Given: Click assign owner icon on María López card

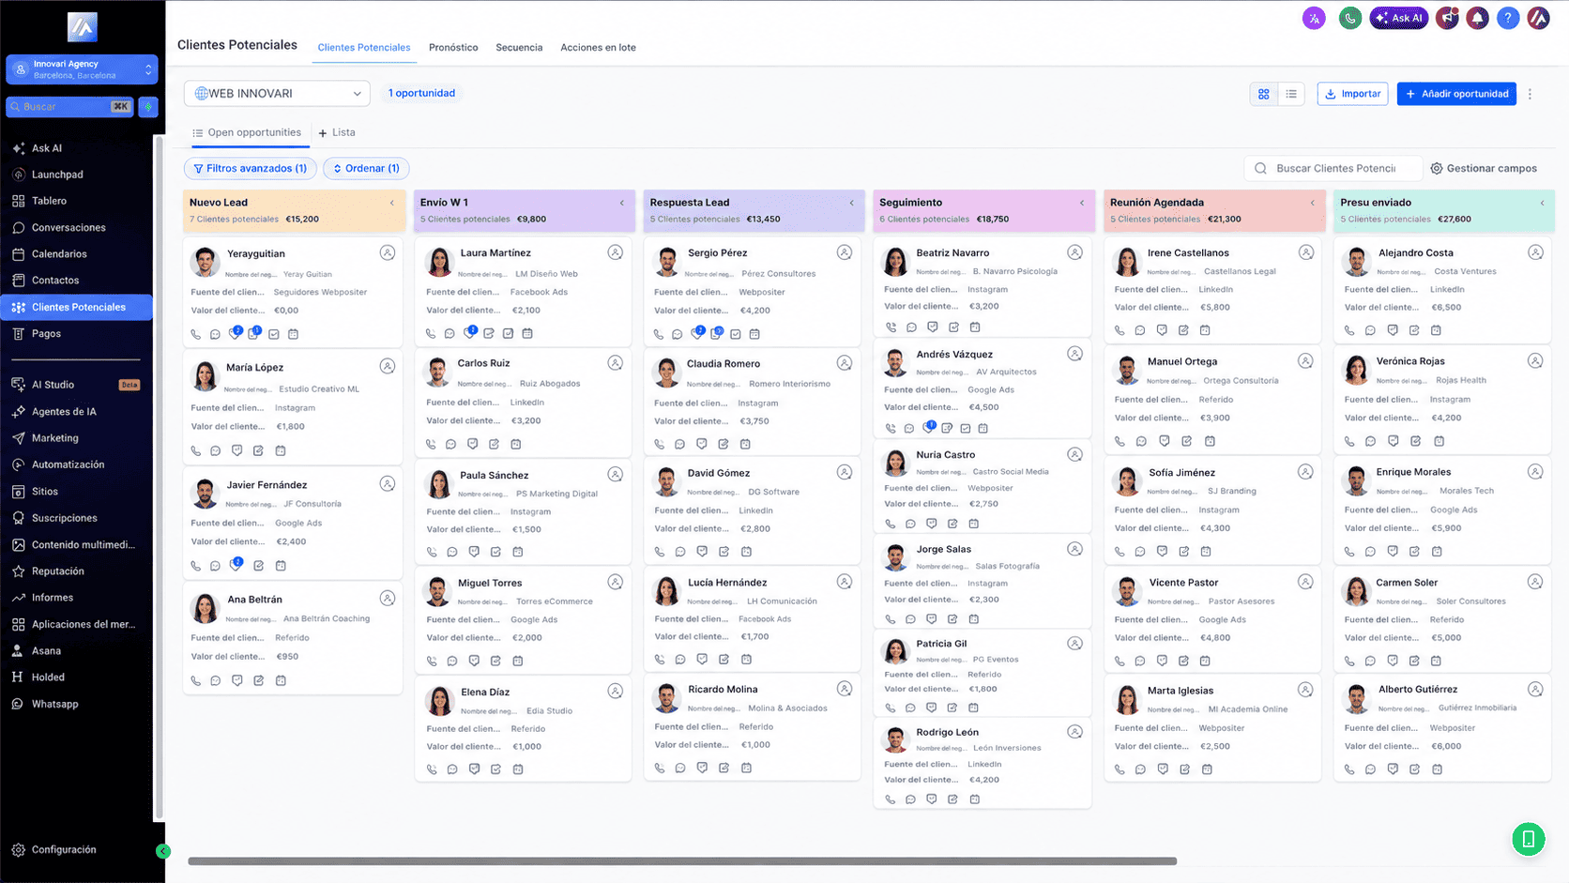Looking at the screenshot, I should [x=388, y=366].
